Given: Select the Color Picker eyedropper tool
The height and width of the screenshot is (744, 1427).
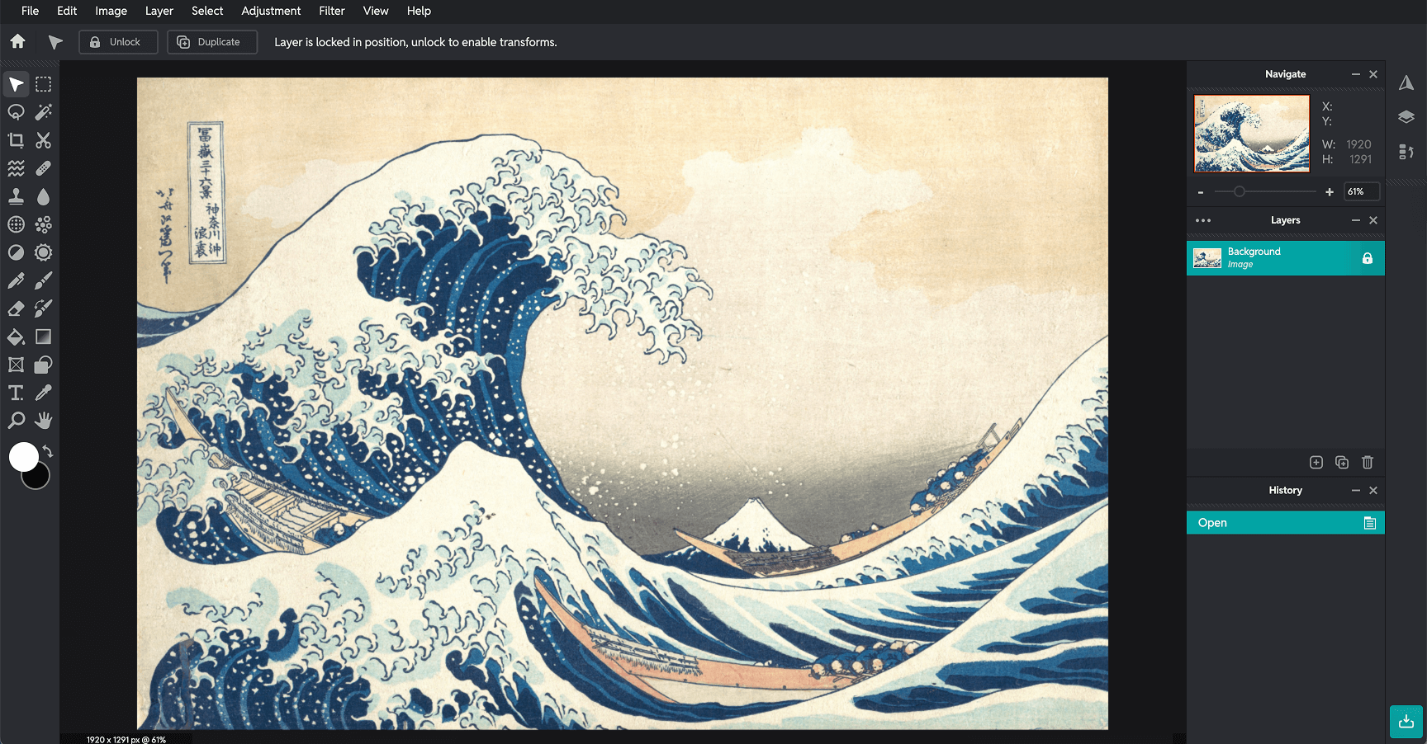Looking at the screenshot, I should click(x=44, y=393).
